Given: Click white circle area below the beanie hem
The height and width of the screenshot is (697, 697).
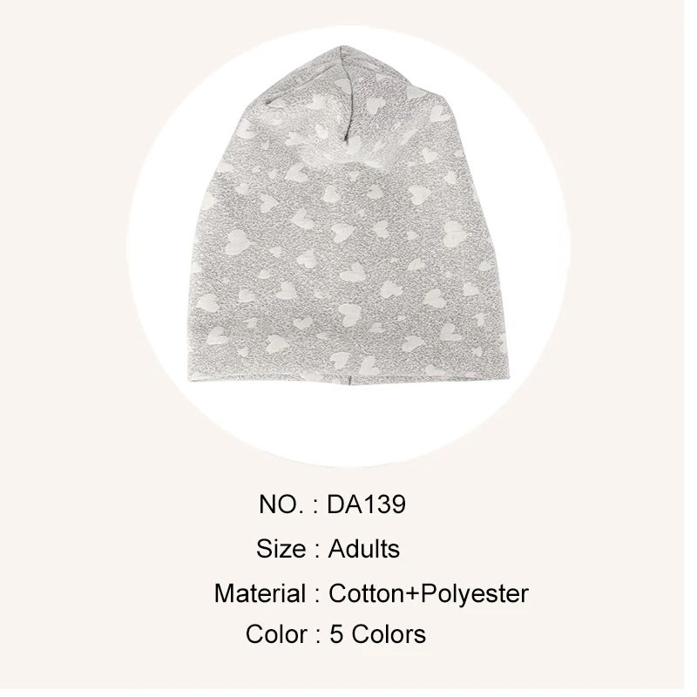Looking at the screenshot, I should pos(349,424).
